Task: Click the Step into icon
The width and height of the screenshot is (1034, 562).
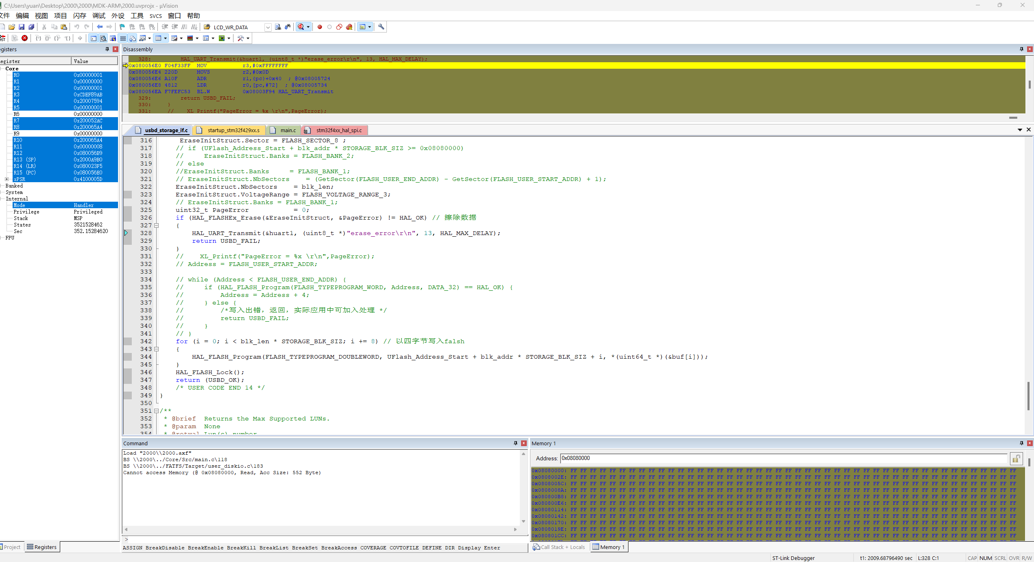Action: tap(38, 38)
